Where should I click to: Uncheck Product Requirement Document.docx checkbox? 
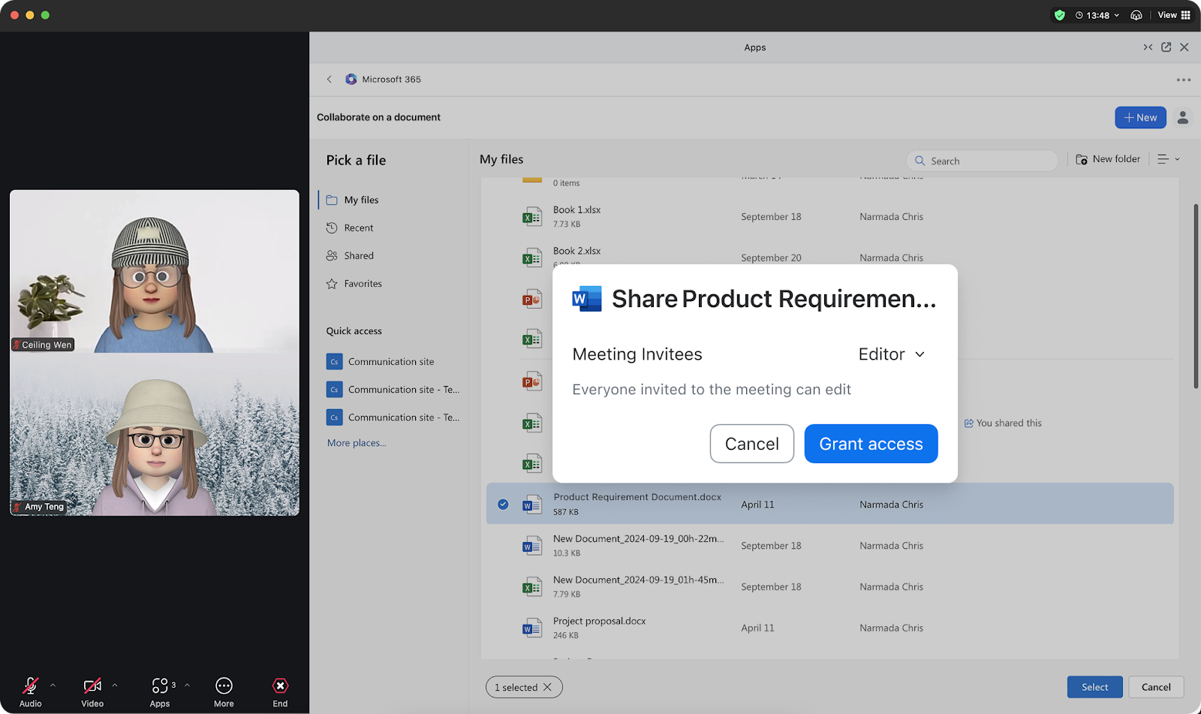(503, 505)
